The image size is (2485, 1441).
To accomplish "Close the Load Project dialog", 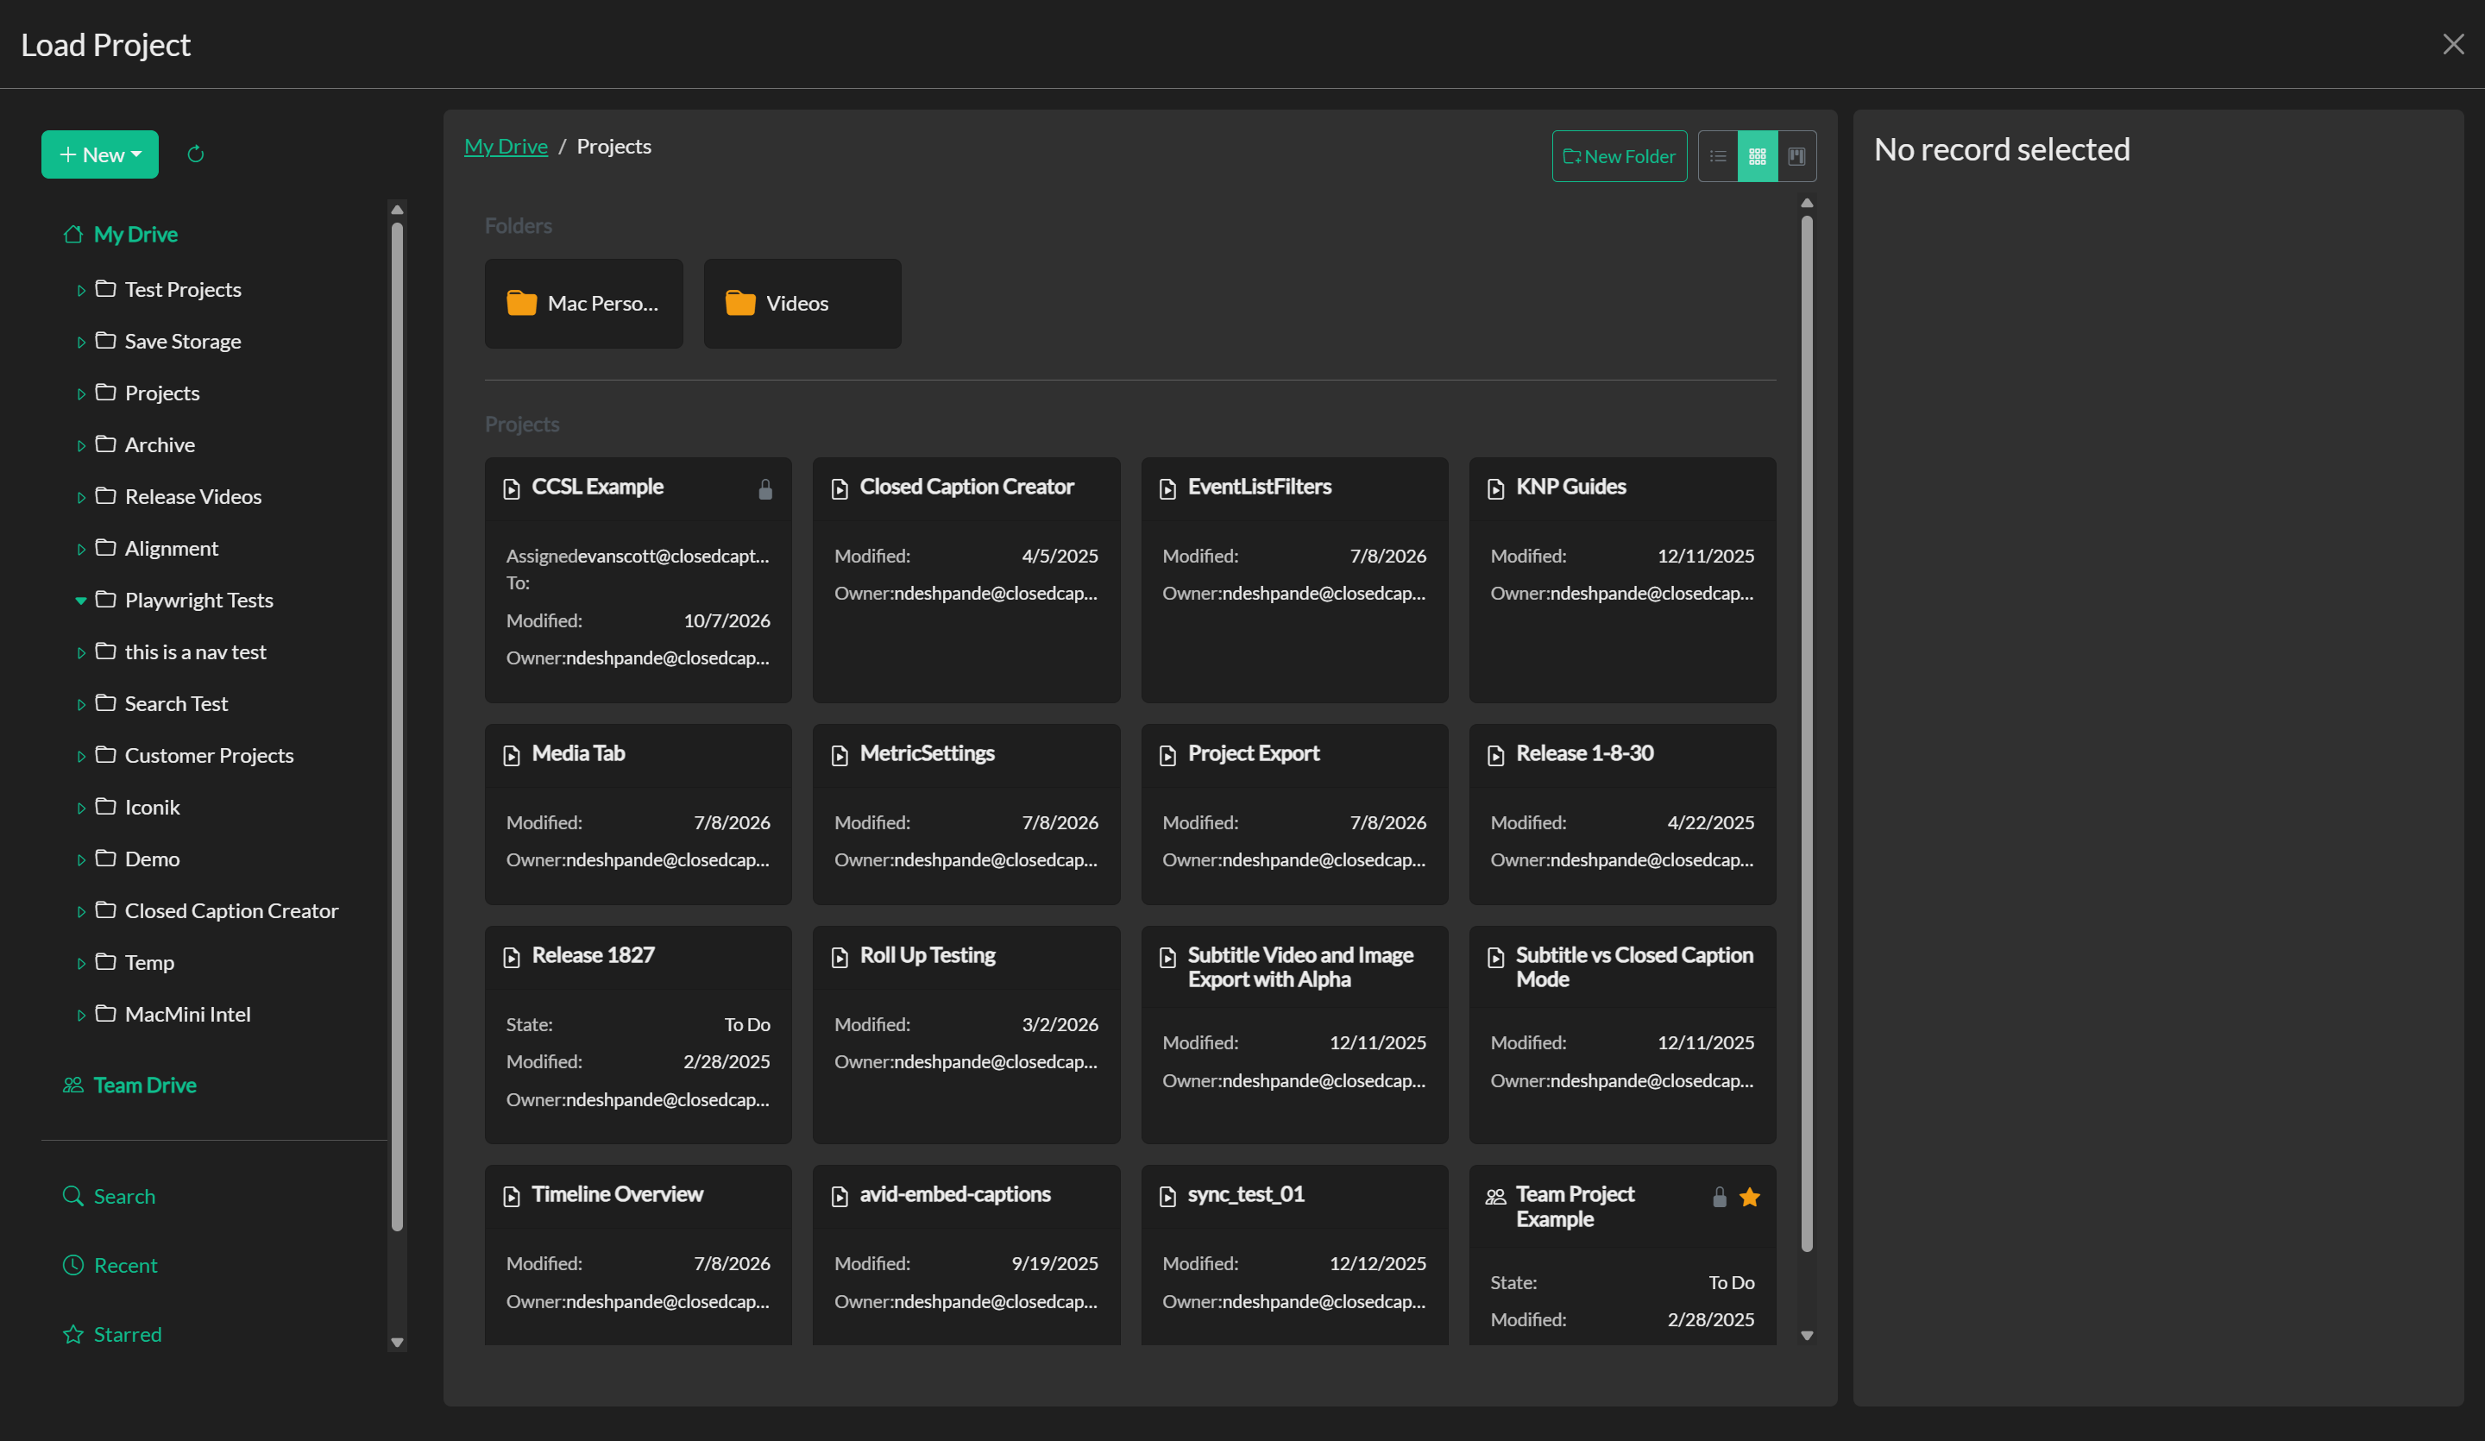I will (x=2452, y=44).
